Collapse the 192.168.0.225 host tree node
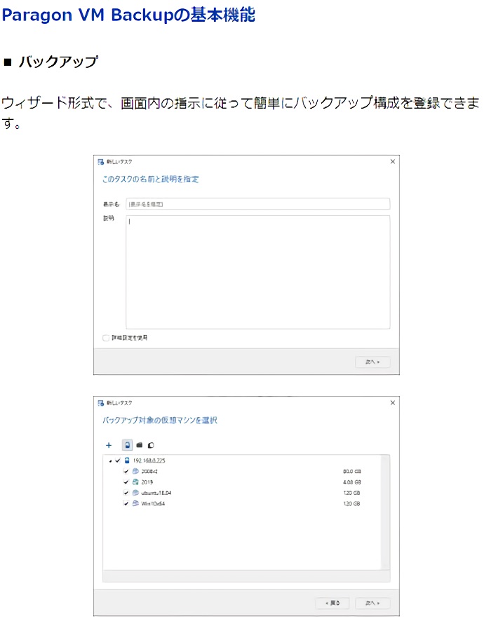This screenshot has height=635, width=491. tap(110, 461)
